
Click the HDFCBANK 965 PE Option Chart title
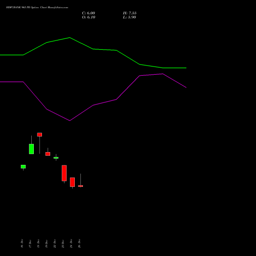[37, 8]
